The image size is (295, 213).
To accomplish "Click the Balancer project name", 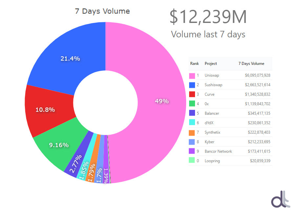I will [212, 113].
